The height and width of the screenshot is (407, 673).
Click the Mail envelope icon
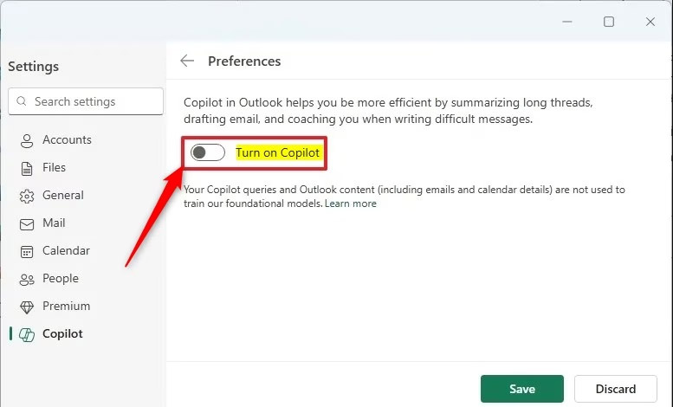(x=27, y=223)
